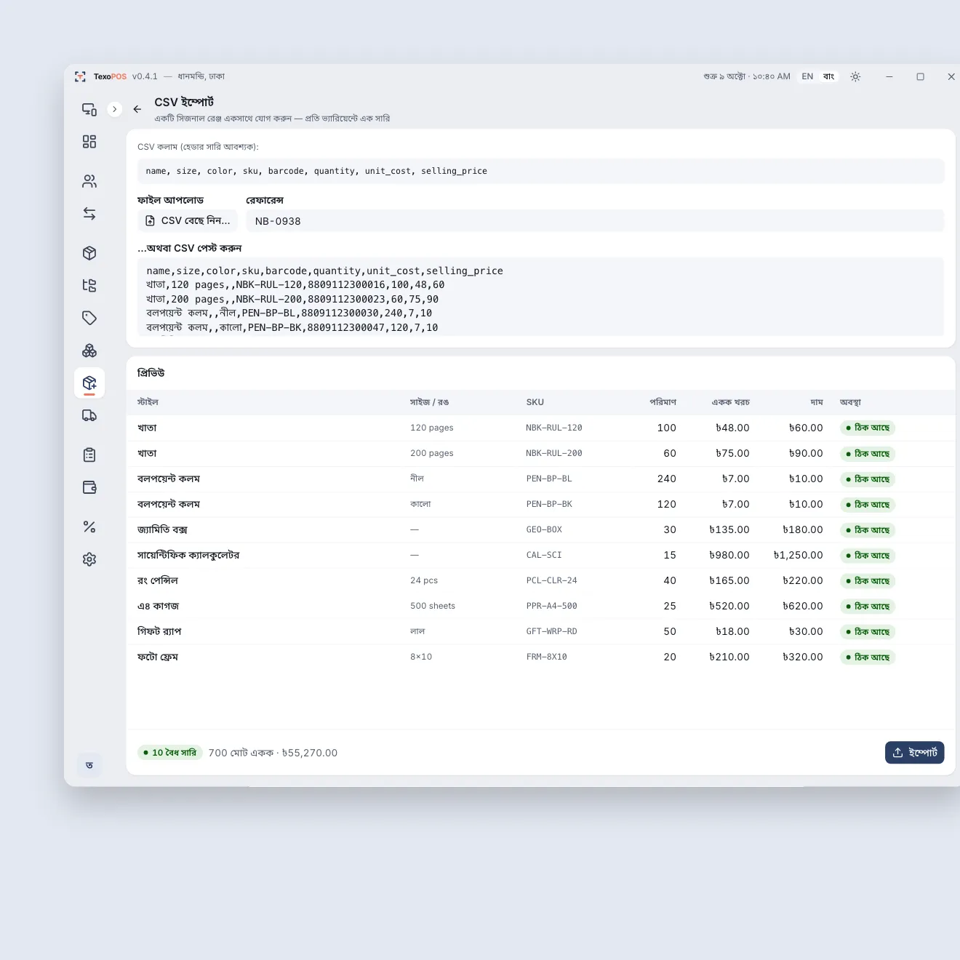Open the transfers arrows icon in sidebar

(89, 214)
